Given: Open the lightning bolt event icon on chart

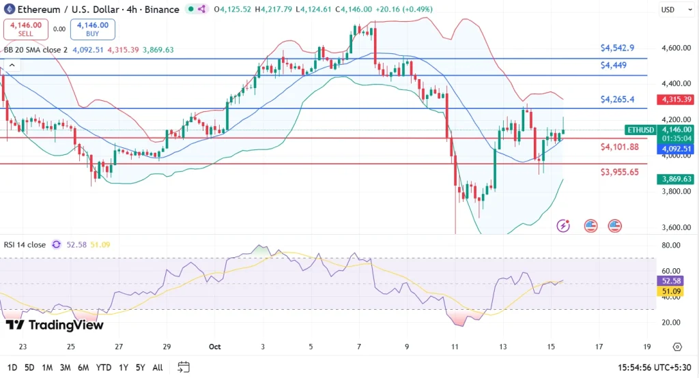Looking at the screenshot, I should 564,225.
